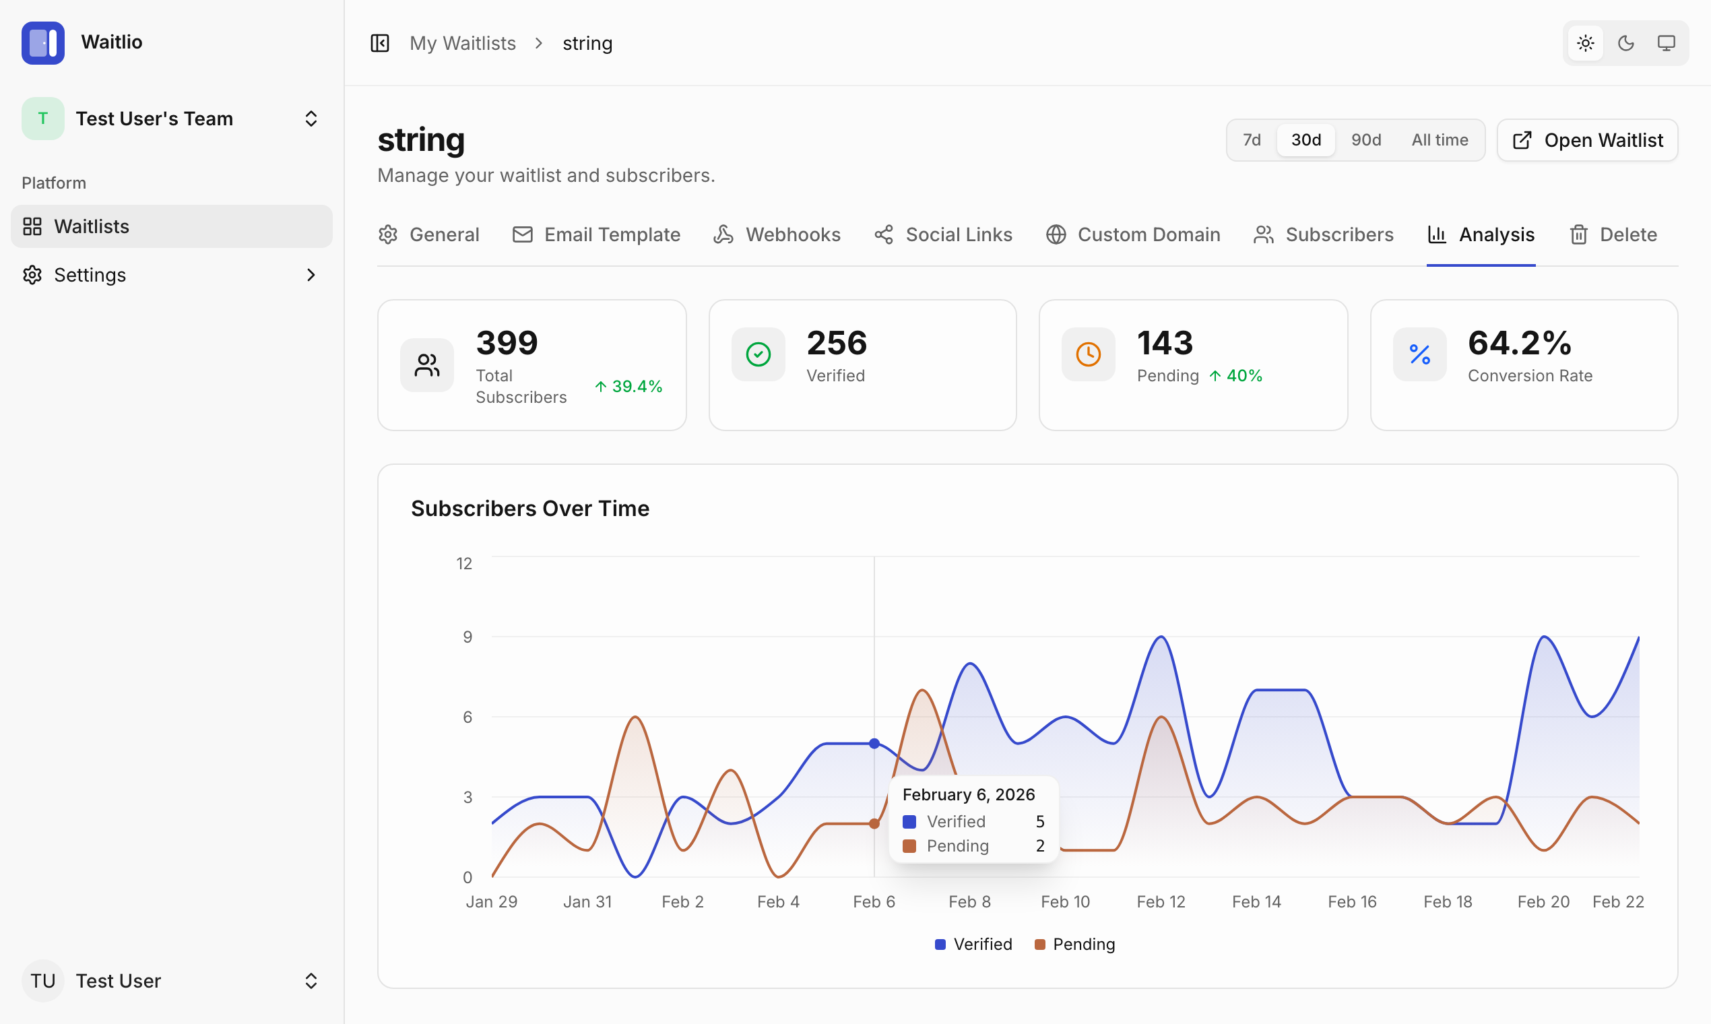Screen dimensions: 1711x1024
Task: Toggle the Pending series legend swatch
Action: tap(1039, 944)
